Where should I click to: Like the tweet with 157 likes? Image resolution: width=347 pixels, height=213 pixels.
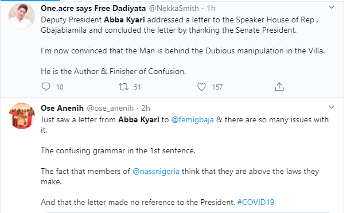(201, 87)
